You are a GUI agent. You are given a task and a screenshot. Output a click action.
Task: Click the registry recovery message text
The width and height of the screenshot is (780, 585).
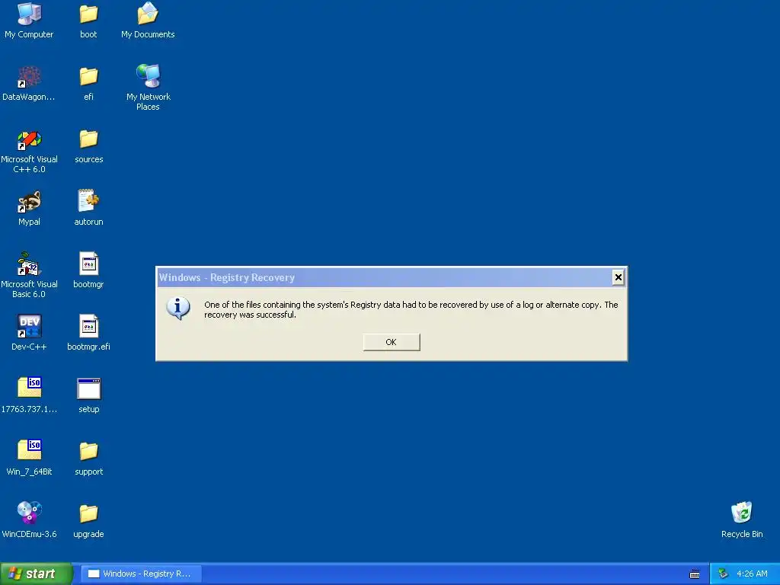411,309
